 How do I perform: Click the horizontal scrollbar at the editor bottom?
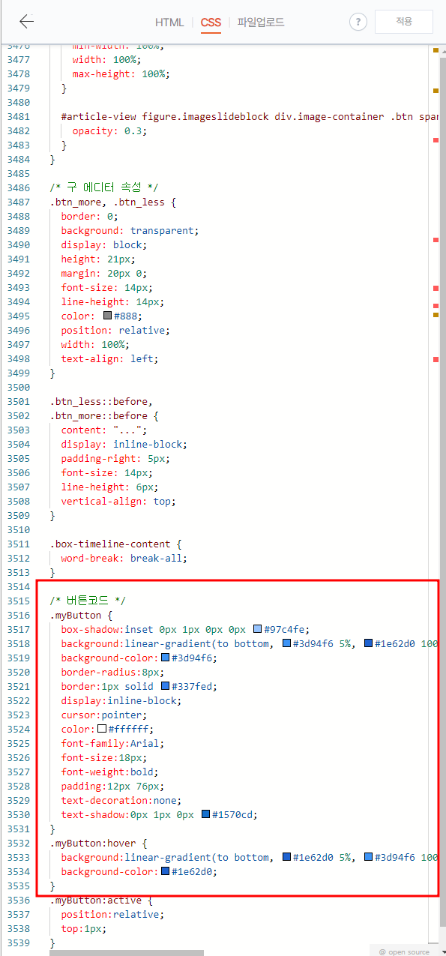pos(127,953)
